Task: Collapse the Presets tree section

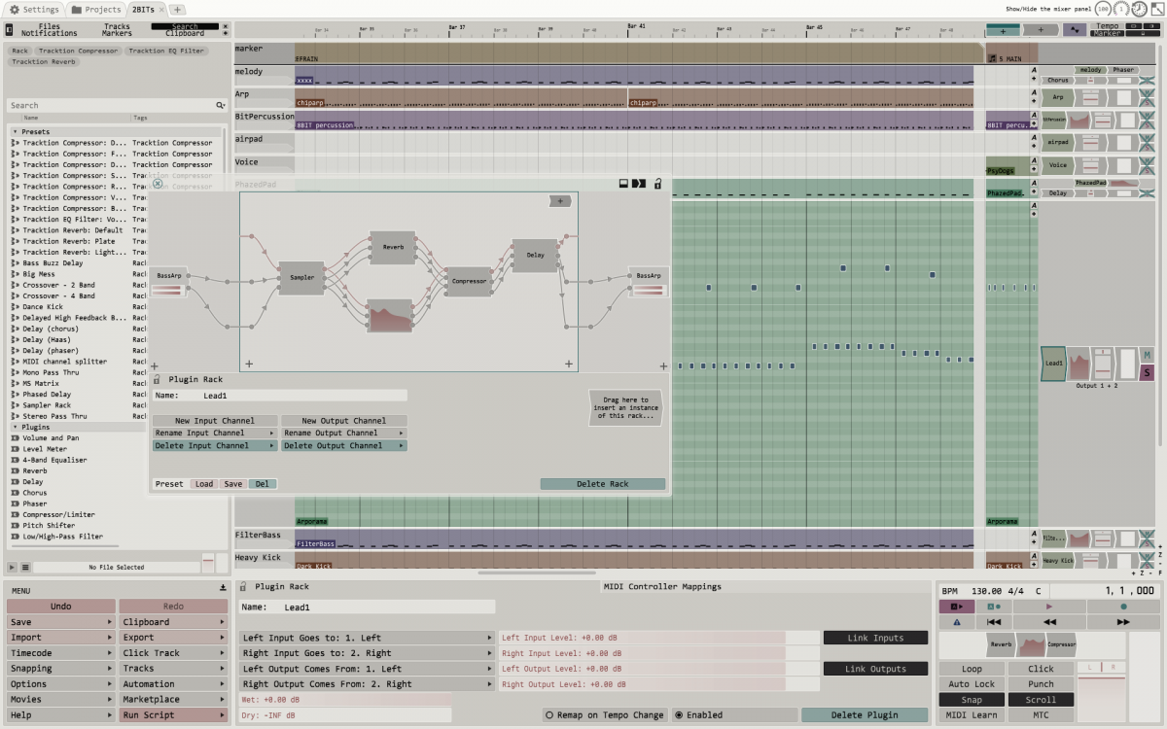Action: pos(15,131)
